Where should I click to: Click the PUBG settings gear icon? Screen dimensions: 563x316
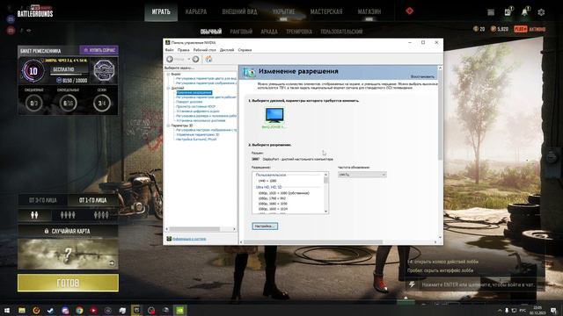[541, 12]
